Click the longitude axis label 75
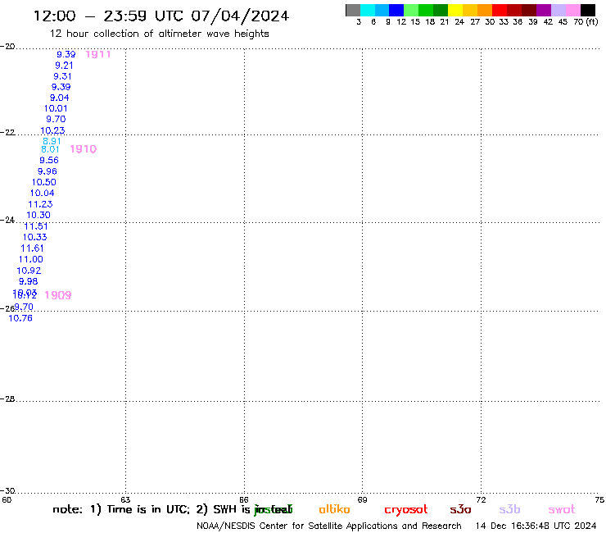Viewport: 606px width, 533px height. (599, 499)
